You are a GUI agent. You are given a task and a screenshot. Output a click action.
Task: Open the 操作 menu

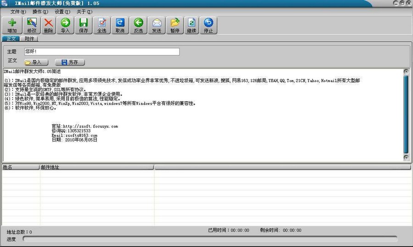[x=40, y=12]
